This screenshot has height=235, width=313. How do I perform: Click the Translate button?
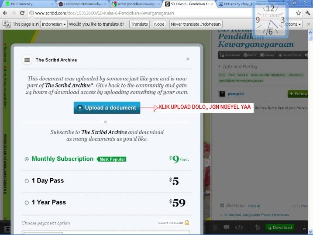coord(139,24)
